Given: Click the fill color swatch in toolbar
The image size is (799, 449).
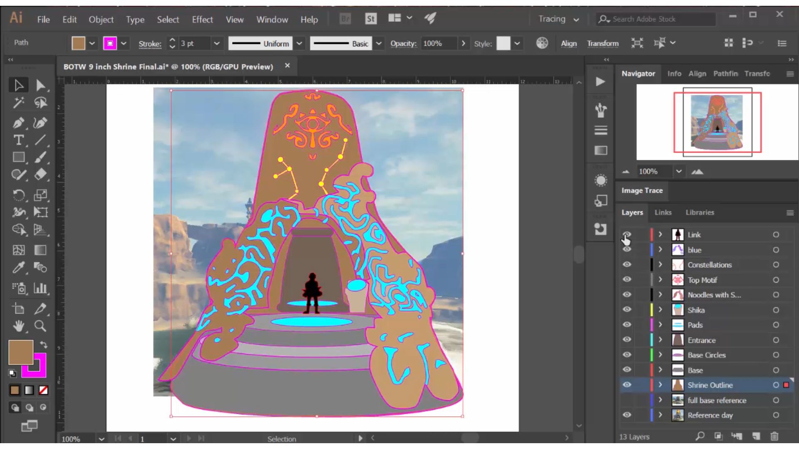Looking at the screenshot, I should point(79,43).
